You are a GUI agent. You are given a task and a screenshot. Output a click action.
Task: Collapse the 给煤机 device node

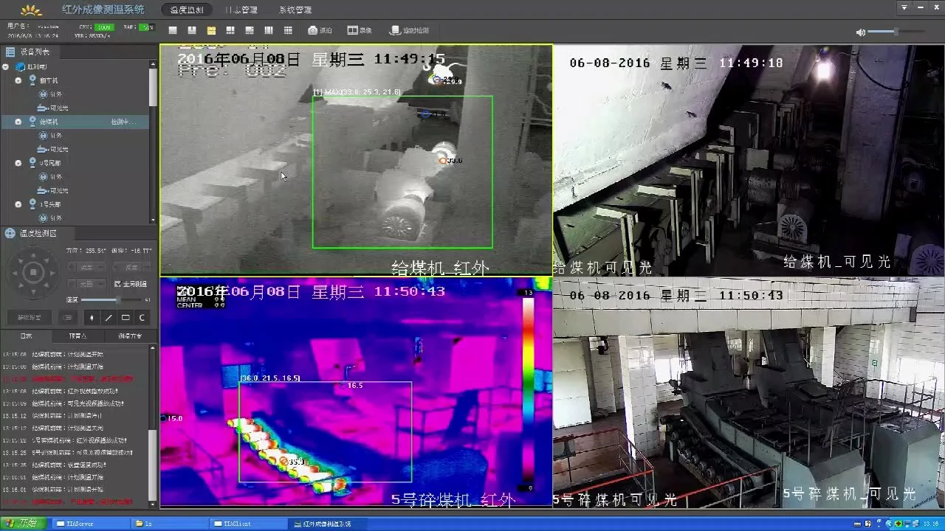tap(18, 121)
